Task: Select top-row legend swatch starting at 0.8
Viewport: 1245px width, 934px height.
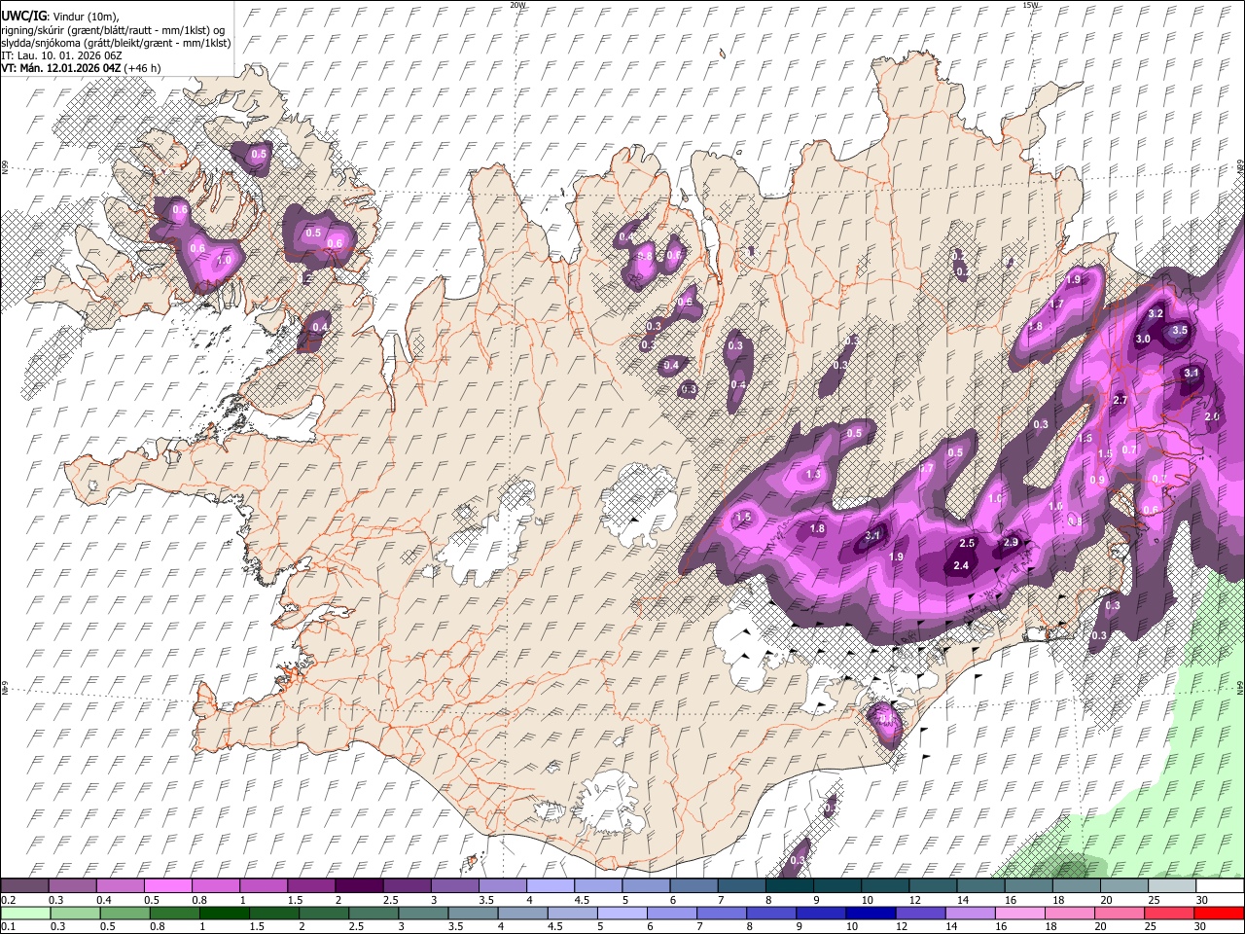Action: pos(215,885)
